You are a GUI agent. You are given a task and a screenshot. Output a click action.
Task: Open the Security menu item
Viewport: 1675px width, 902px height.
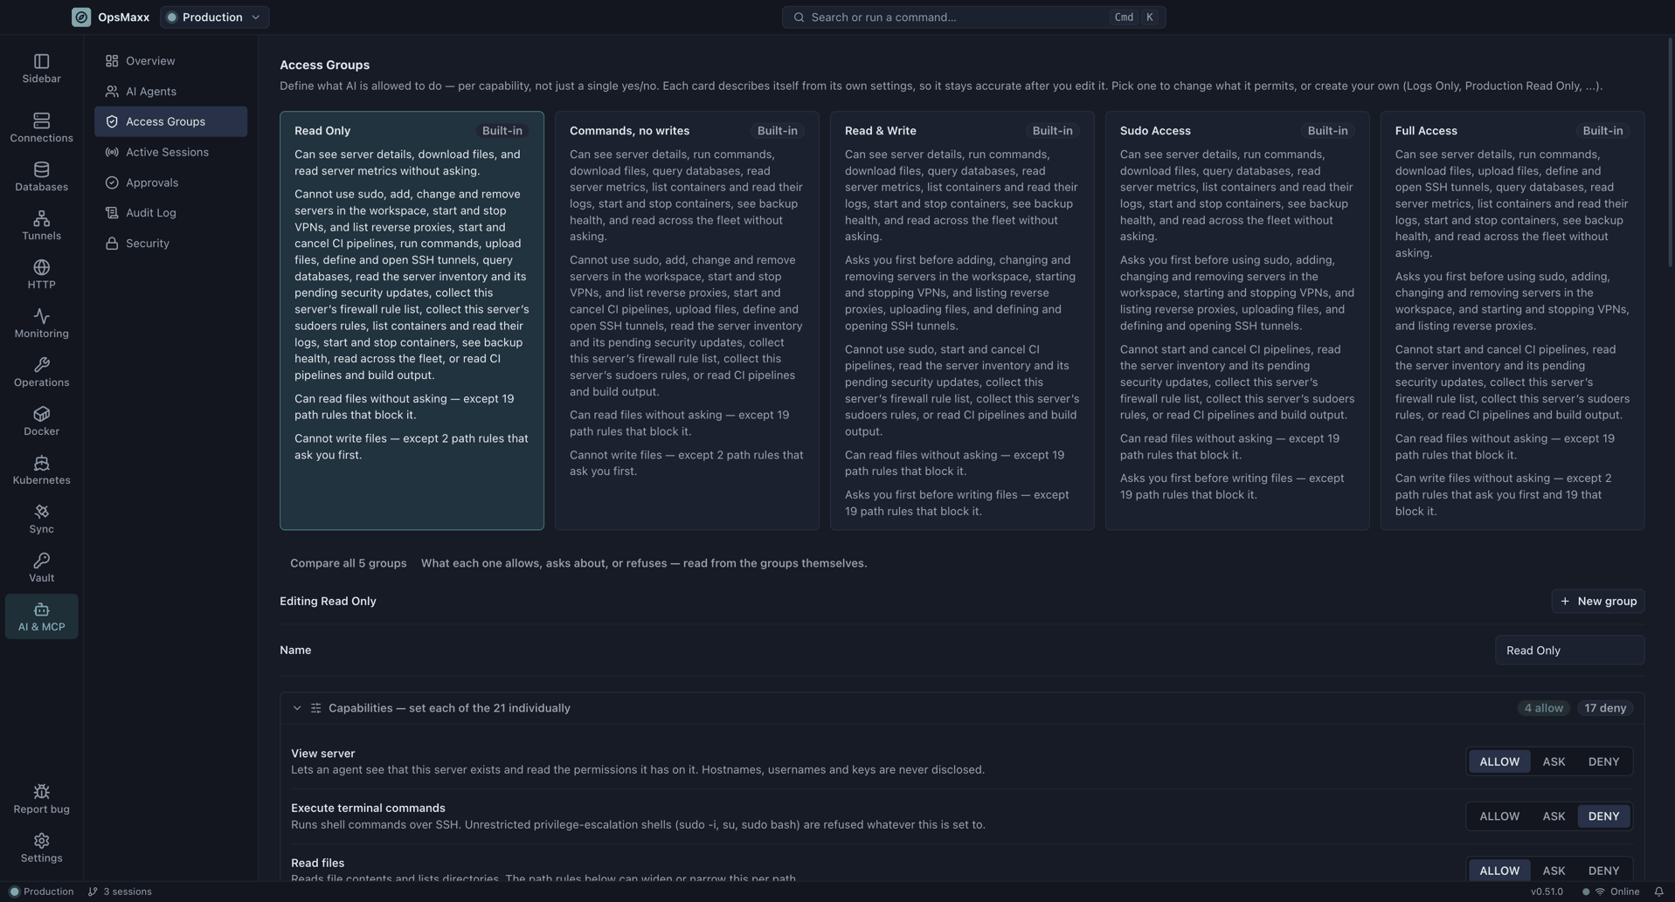(170, 244)
